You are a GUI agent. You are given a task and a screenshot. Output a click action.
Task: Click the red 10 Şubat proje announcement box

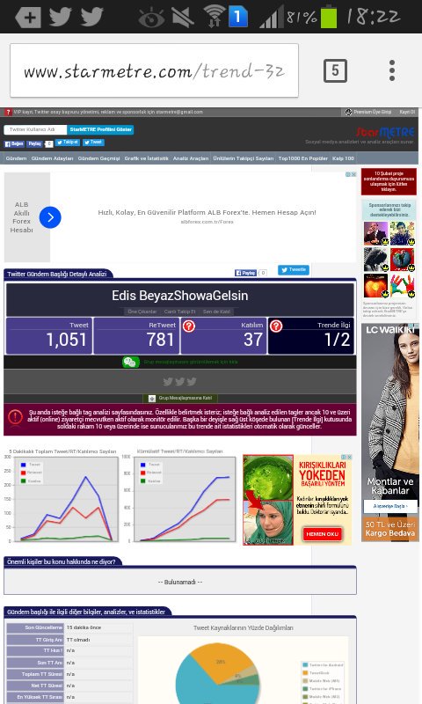coord(389,181)
